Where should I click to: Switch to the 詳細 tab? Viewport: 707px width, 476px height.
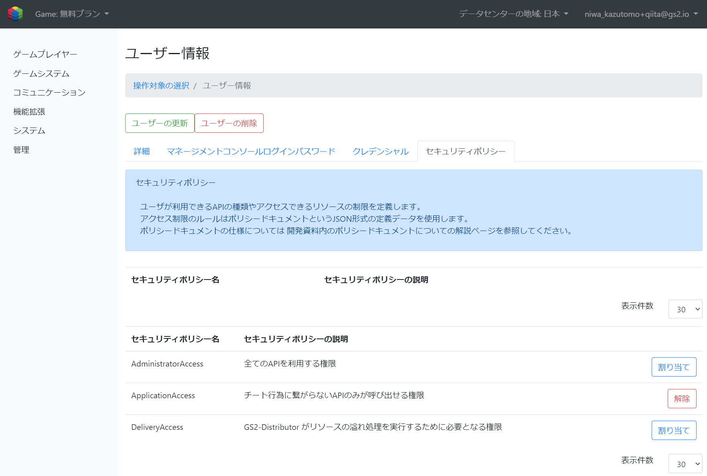point(142,151)
